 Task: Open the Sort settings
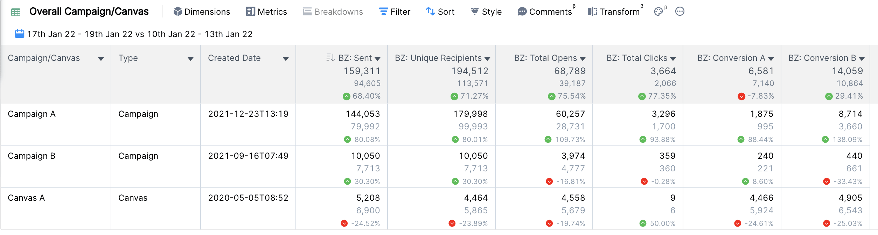440,12
